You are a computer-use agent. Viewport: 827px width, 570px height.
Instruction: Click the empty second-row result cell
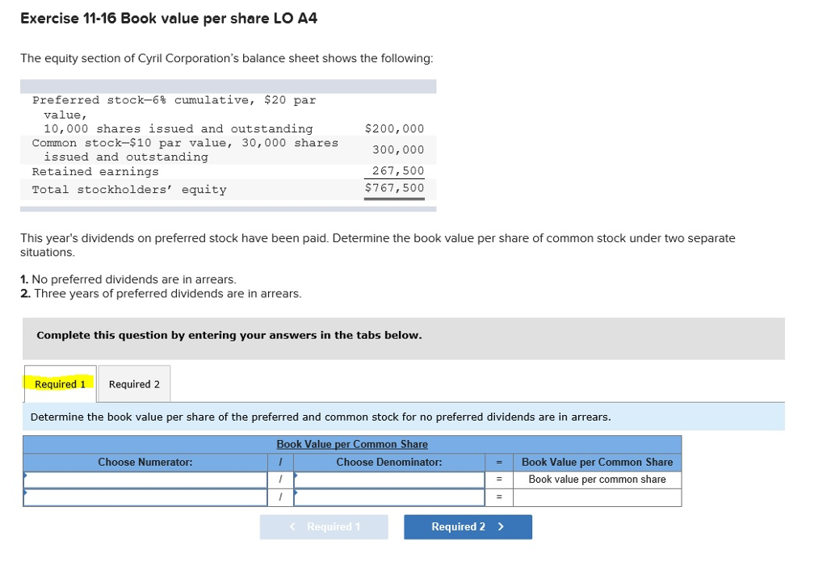tap(597, 497)
